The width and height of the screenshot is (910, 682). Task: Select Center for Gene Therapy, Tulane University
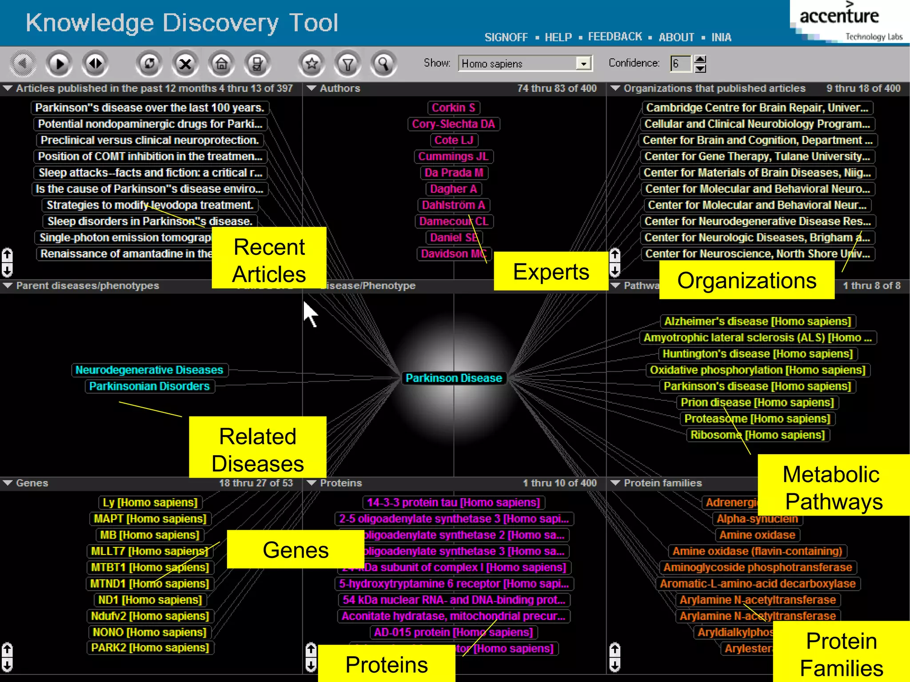pos(757,156)
